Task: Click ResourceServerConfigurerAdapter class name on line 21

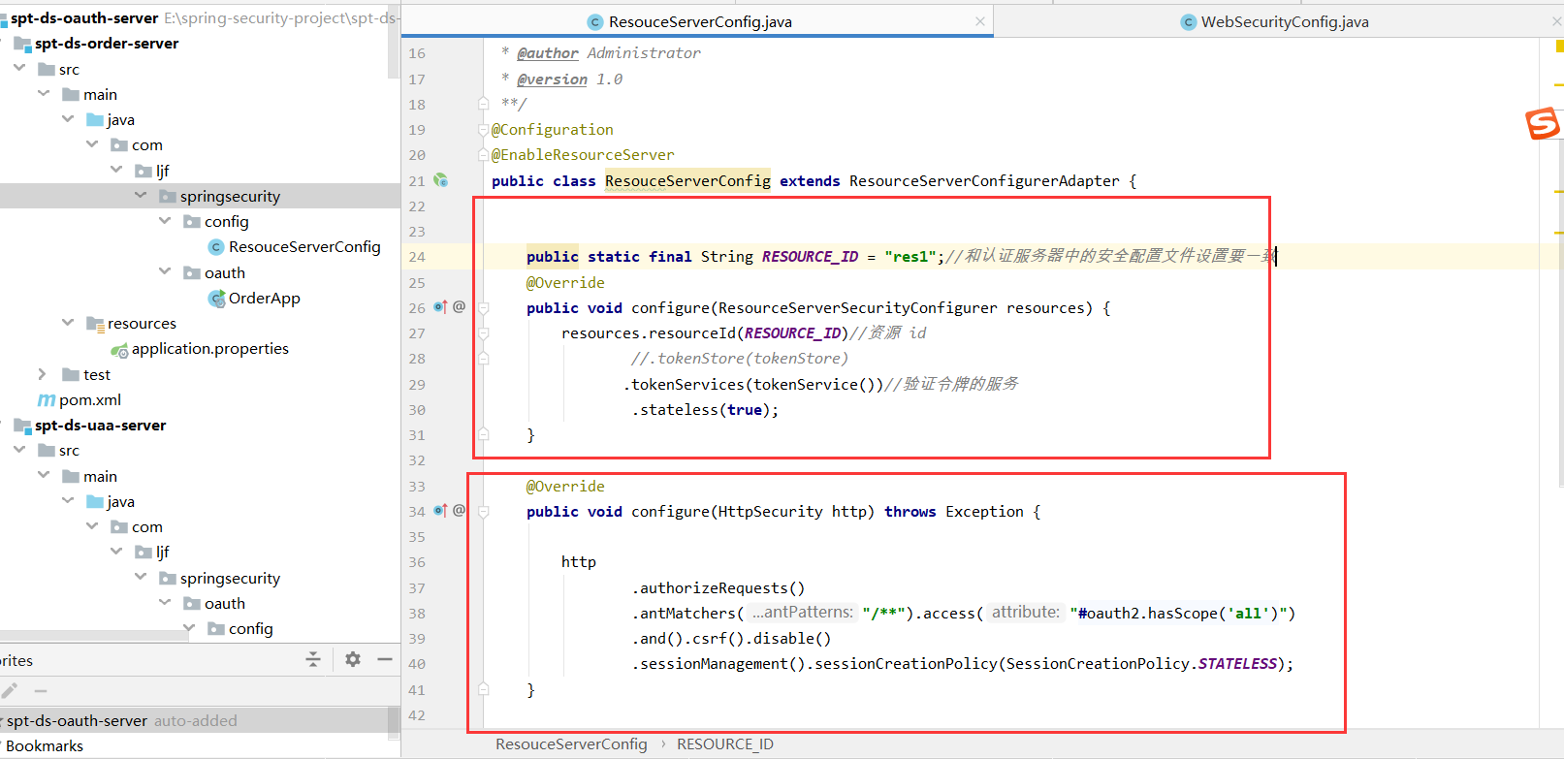Action: coord(984,180)
